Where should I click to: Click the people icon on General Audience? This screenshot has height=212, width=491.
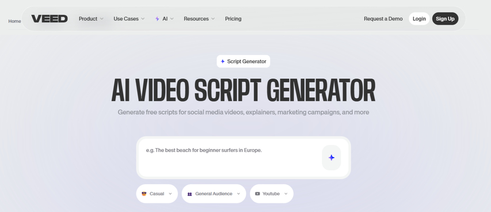(189, 194)
